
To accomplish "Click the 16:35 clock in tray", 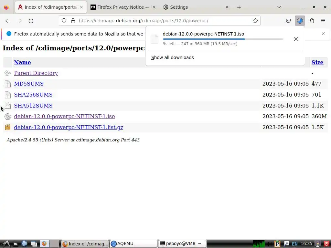I will 306,244.
